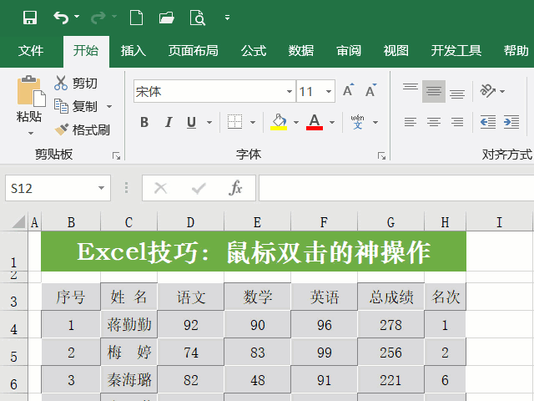Image resolution: width=534 pixels, height=401 pixels.
Task: Select column G header
Action: [x=390, y=222]
